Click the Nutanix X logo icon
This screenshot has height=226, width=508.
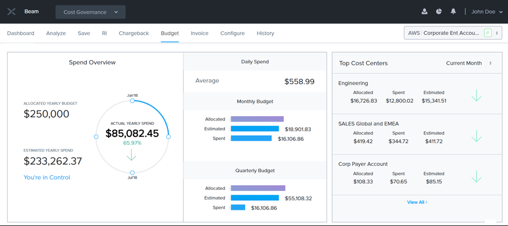pyautogui.click(x=11, y=11)
